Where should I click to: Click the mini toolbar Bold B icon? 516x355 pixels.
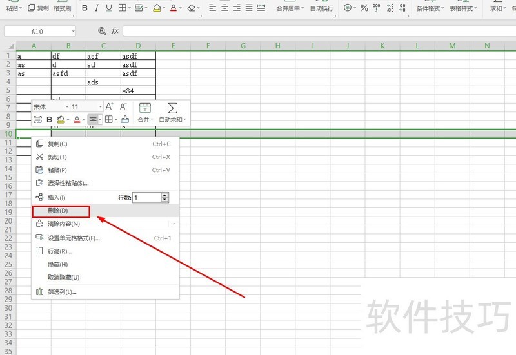point(49,119)
